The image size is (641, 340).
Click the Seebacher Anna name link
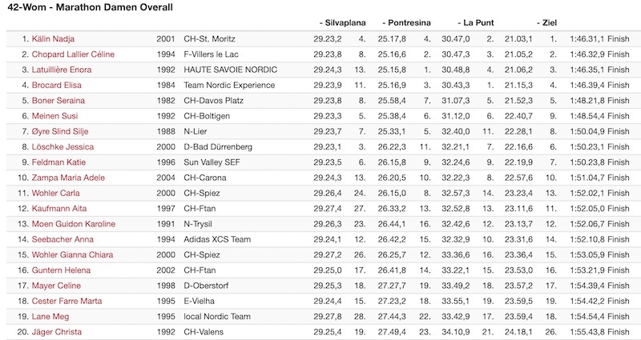point(62,239)
